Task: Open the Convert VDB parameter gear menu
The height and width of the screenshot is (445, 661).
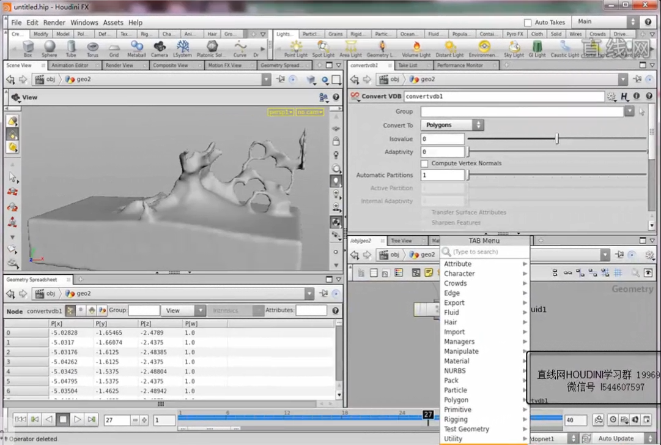Action: (x=611, y=97)
